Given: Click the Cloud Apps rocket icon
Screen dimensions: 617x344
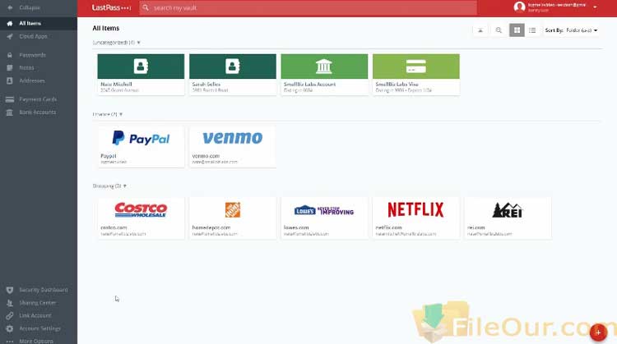Looking at the screenshot, I should coord(10,36).
